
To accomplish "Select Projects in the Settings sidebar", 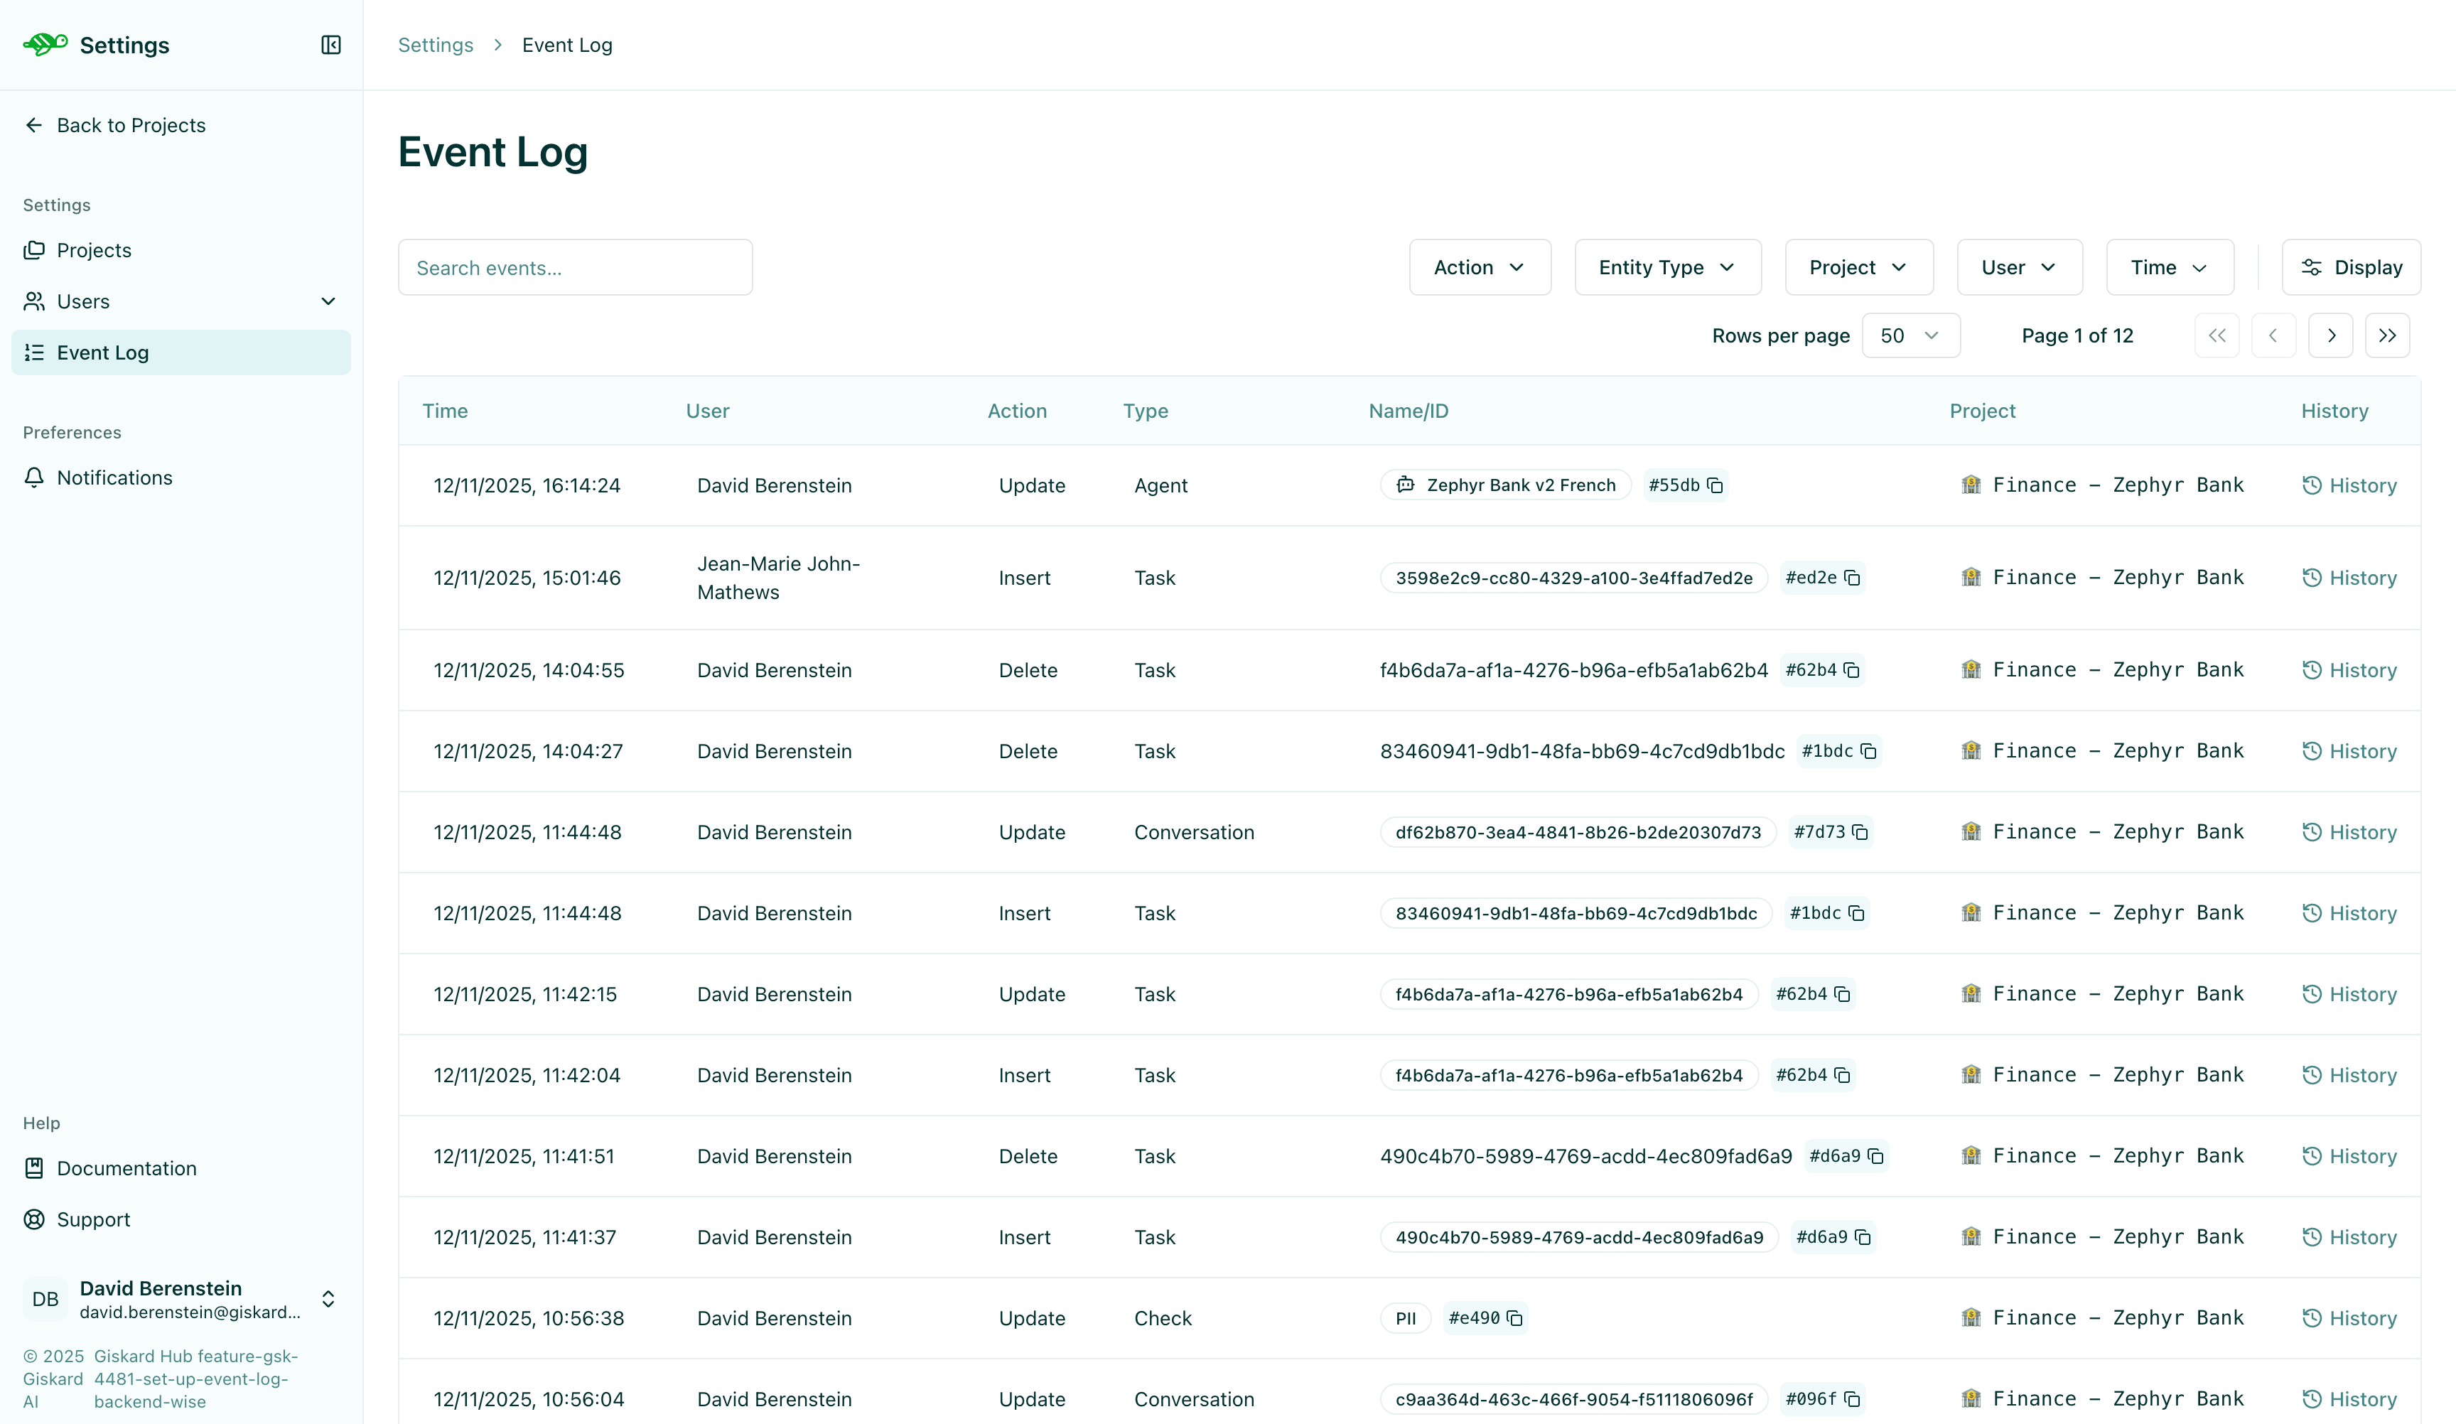I will 94,251.
